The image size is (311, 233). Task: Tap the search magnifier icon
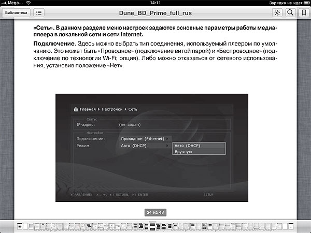[x=290, y=12]
